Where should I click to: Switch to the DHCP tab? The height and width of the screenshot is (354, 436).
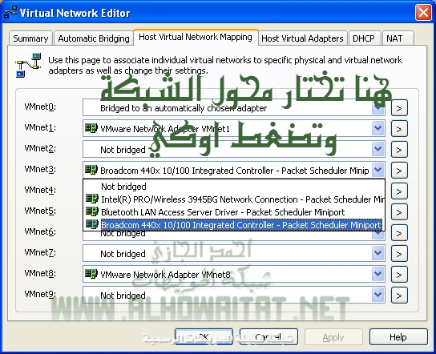pyautogui.click(x=364, y=38)
